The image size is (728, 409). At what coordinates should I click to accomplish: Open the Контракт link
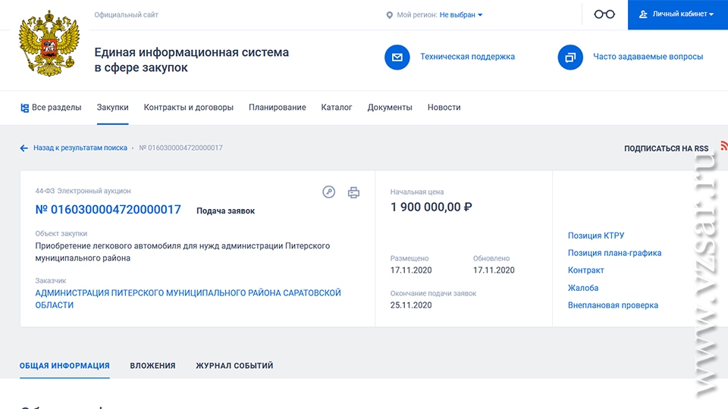[x=586, y=270]
